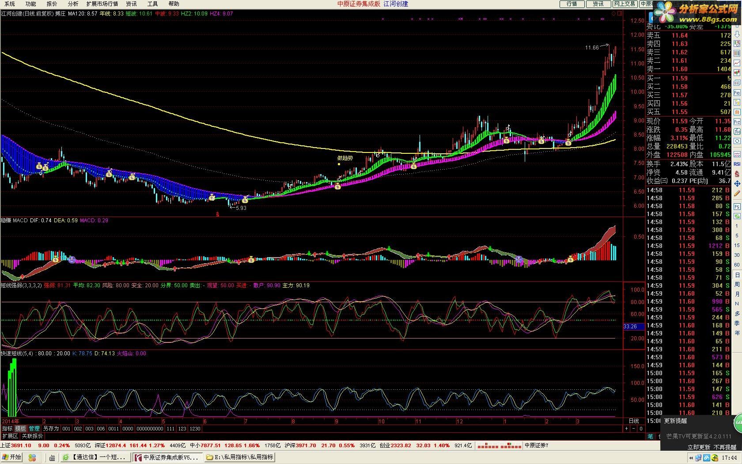Viewport: 742px width, 464px height.
Task: Click the green refresh icon in right toolbar
Action: [737, 216]
